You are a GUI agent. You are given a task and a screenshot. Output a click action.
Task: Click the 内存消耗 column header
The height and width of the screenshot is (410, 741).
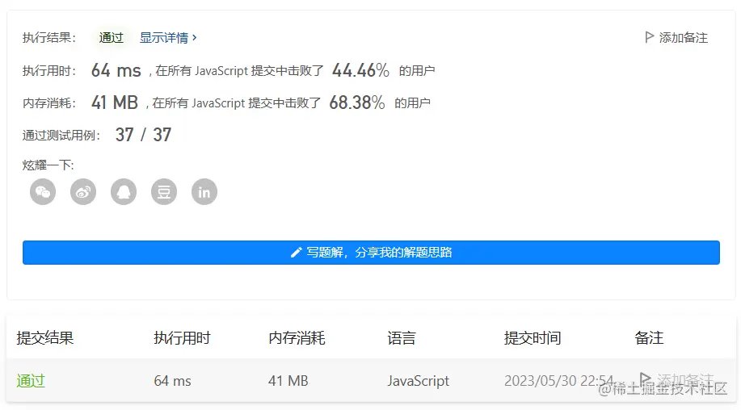pyautogui.click(x=297, y=338)
